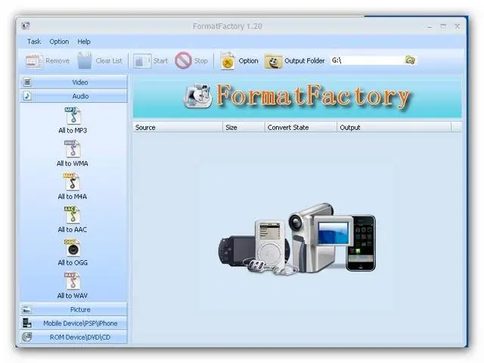Click the Option toolbar label
Viewport: 484px width, 363px height.
248,60
